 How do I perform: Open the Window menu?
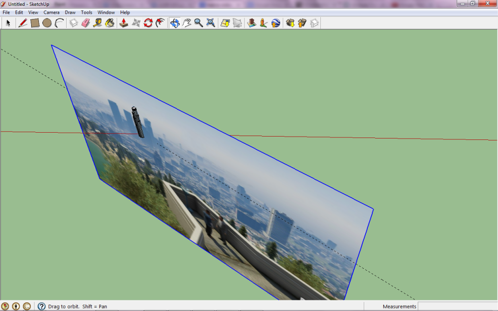(x=106, y=12)
